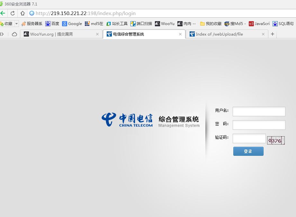Open the 我的收藏 bookmarks folder
The height and width of the screenshot is (217, 296).
[x=211, y=24]
